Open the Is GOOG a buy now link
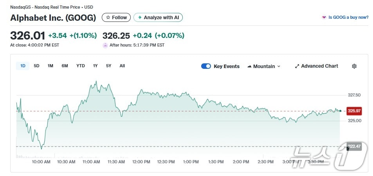373x176 pixels. point(348,18)
